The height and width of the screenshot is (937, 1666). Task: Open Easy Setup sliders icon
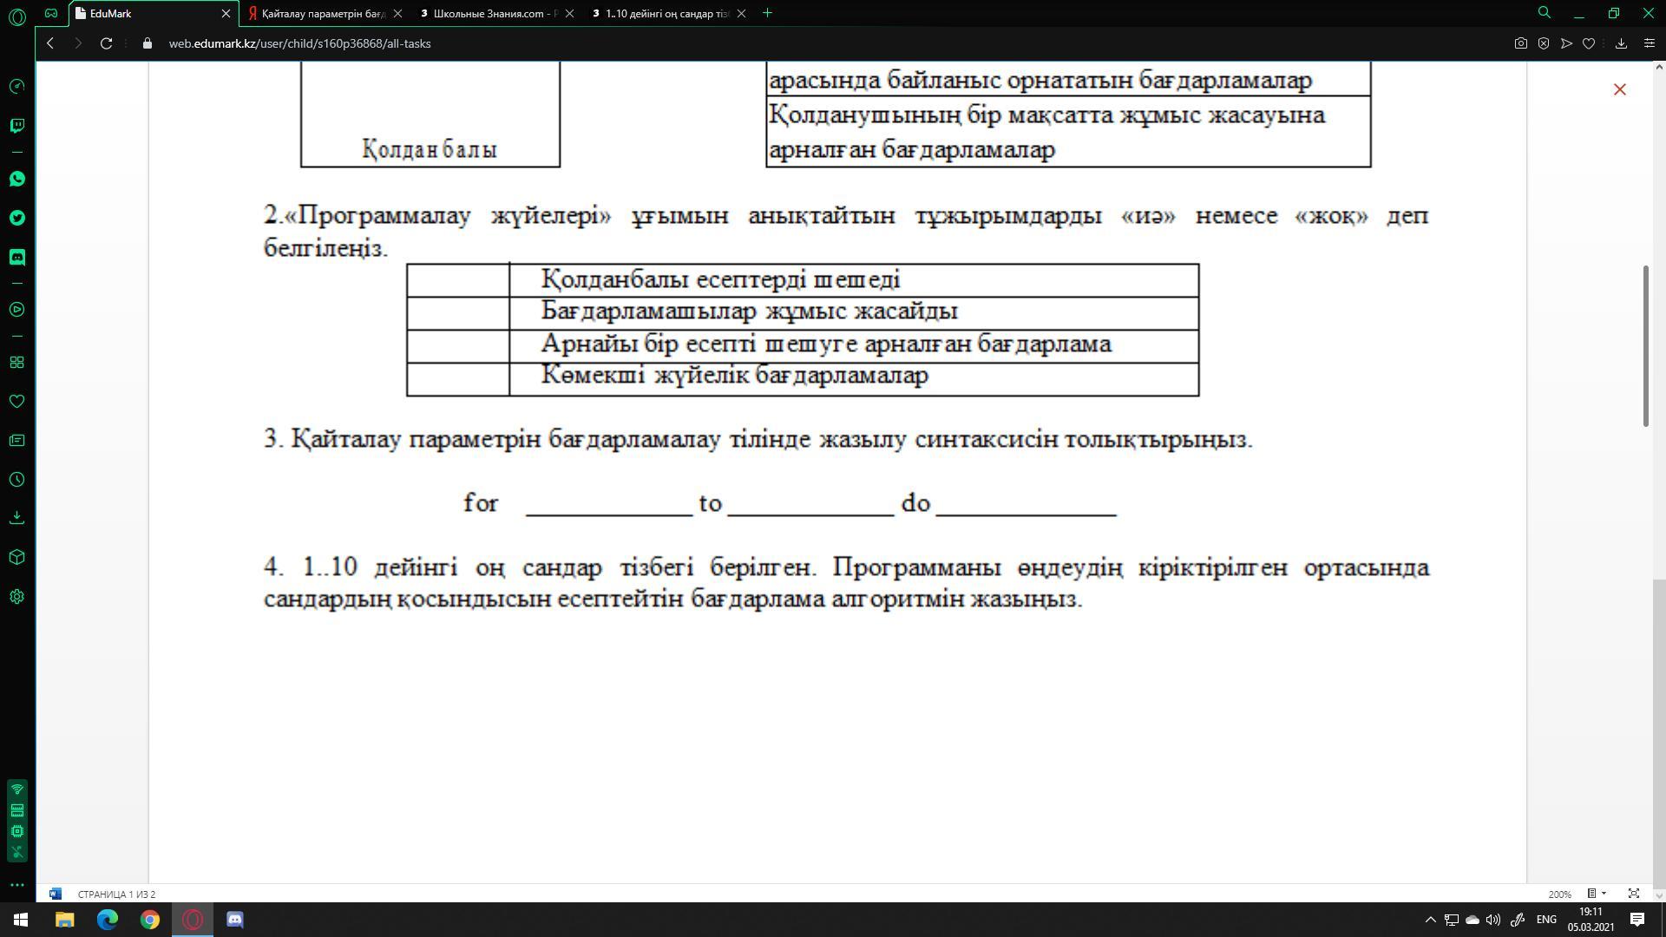pyautogui.click(x=1650, y=43)
